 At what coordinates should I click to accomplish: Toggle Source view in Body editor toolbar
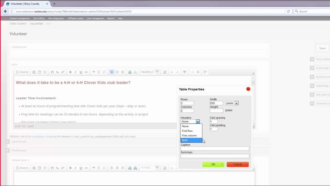click(22, 72)
